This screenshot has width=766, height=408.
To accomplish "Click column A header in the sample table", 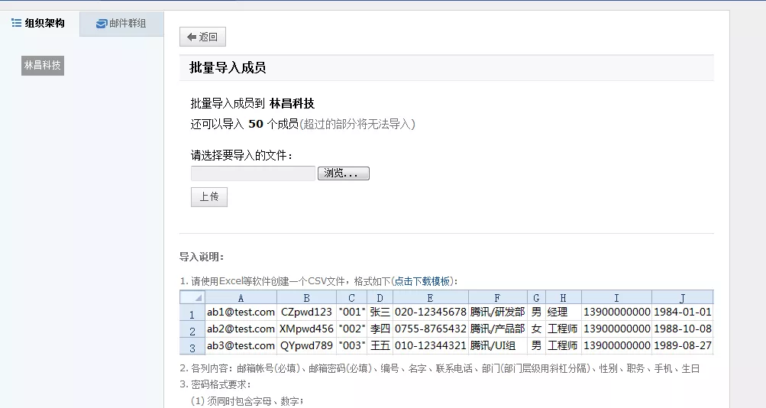I will [241, 298].
